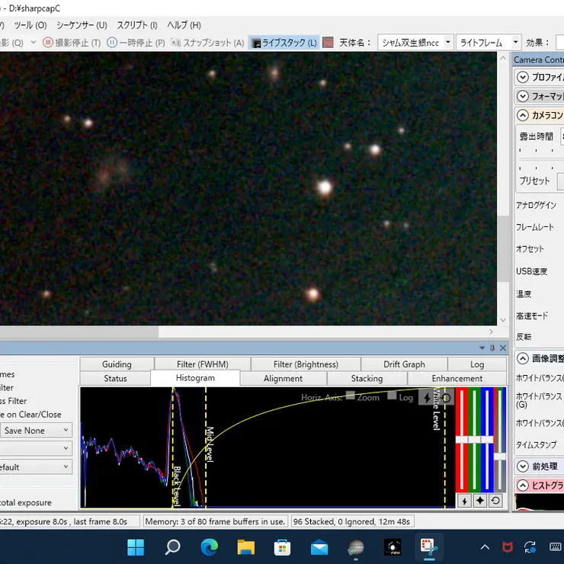Image resolution: width=564 pixels, height=564 pixels.
Task: Open the Help (ヘルプ) menu
Action: (184, 25)
